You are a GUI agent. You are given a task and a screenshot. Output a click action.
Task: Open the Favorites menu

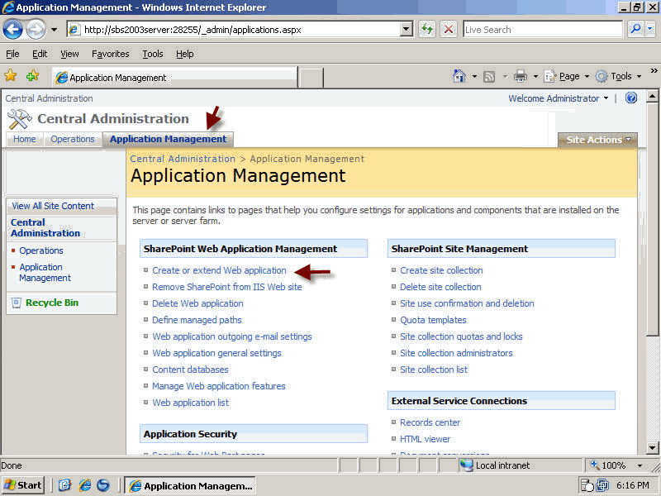click(x=111, y=54)
